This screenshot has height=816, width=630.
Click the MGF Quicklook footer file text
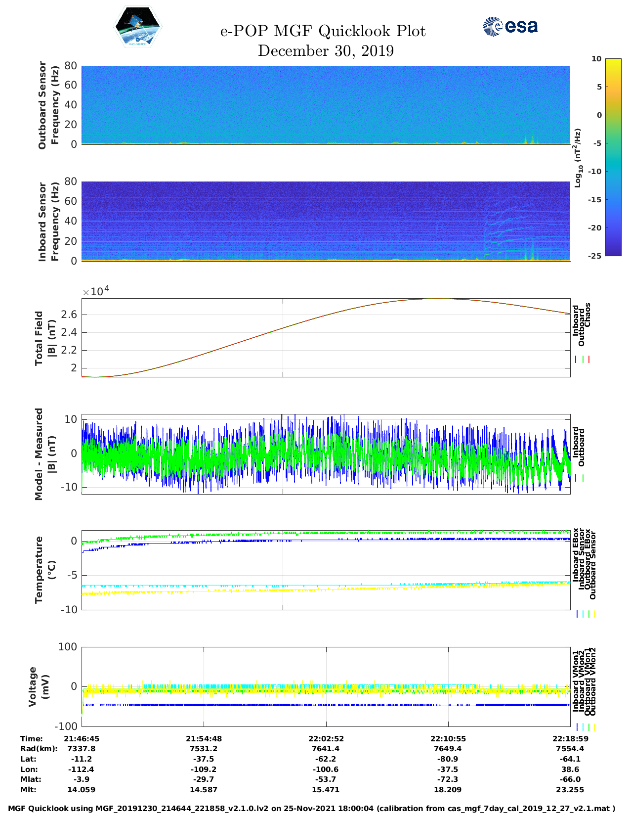[x=311, y=809]
